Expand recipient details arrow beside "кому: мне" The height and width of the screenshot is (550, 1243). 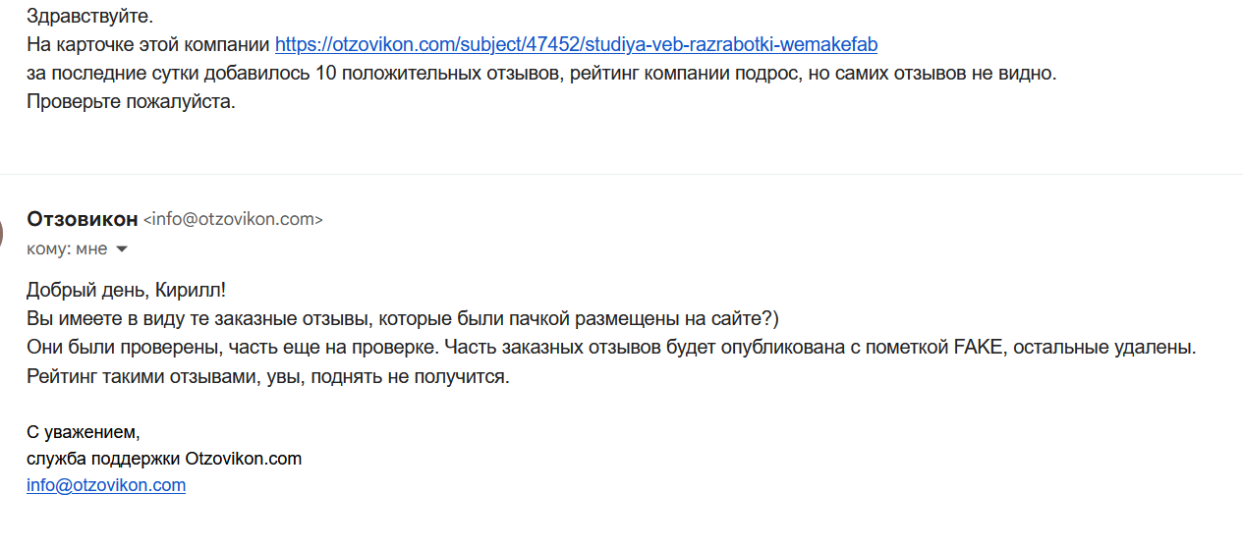(x=122, y=249)
